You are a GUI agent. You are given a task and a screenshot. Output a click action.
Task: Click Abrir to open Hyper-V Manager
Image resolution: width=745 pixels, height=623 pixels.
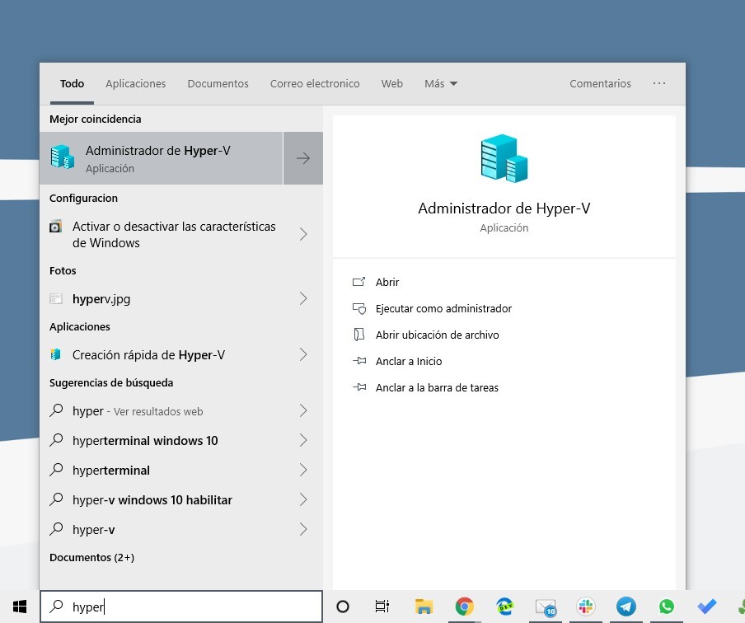pos(387,283)
